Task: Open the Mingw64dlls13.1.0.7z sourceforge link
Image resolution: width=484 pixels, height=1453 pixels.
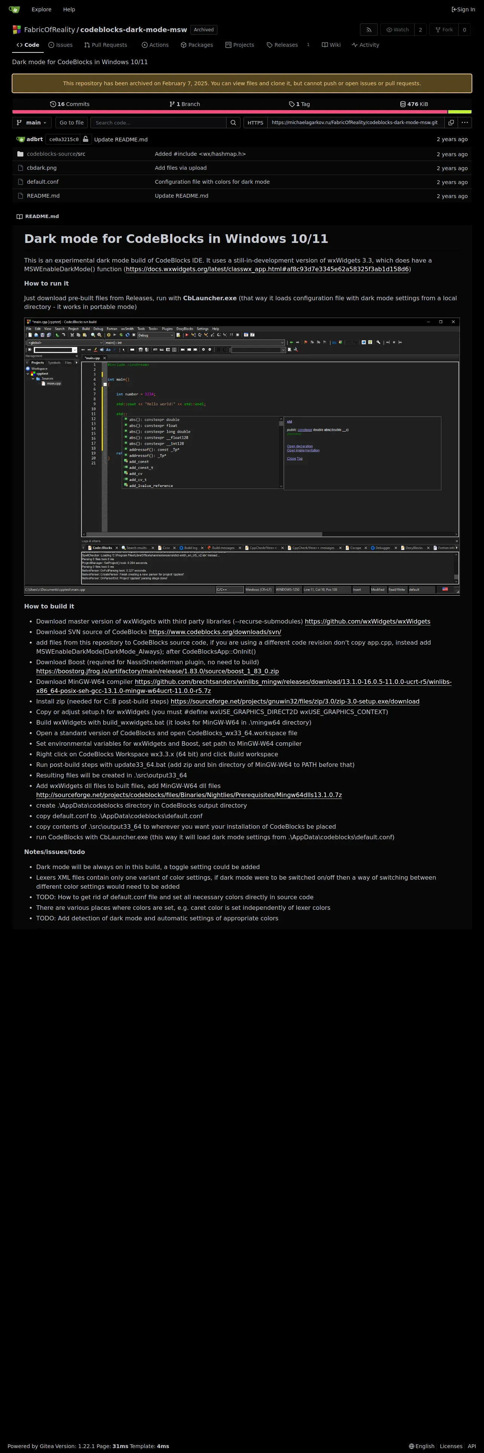Action: point(189,795)
